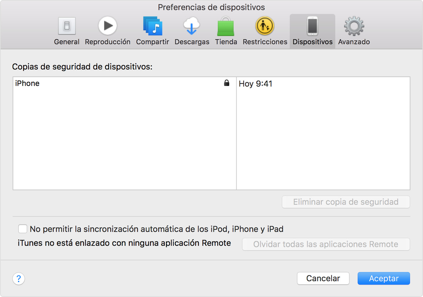Click the lock icon on the iPhone backup
The width and height of the screenshot is (423, 297).
click(227, 83)
